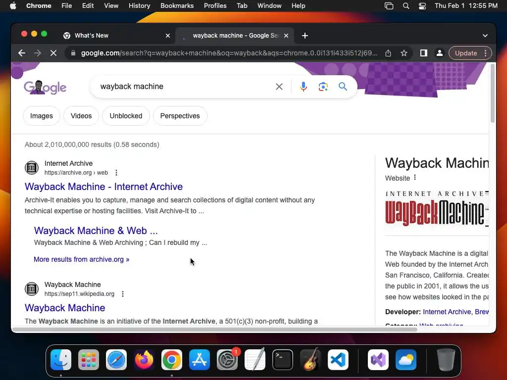Viewport: 507px width, 380px height.
Task: Clear the search box with the X
Action: tap(279, 86)
